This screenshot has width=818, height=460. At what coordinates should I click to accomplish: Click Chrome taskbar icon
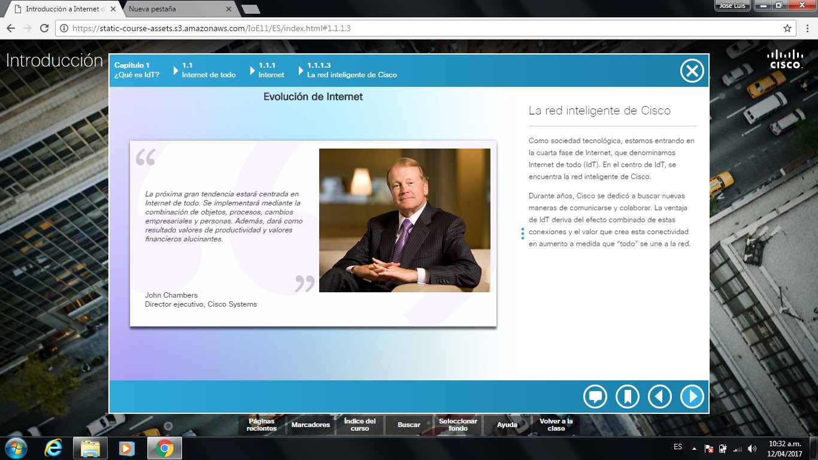pyautogui.click(x=165, y=448)
